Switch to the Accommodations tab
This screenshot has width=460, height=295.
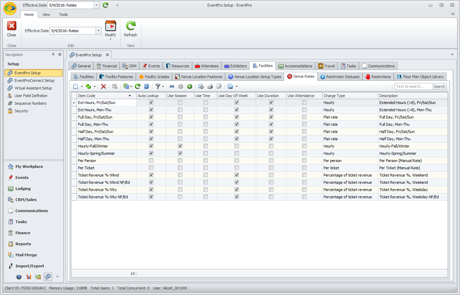coord(296,66)
